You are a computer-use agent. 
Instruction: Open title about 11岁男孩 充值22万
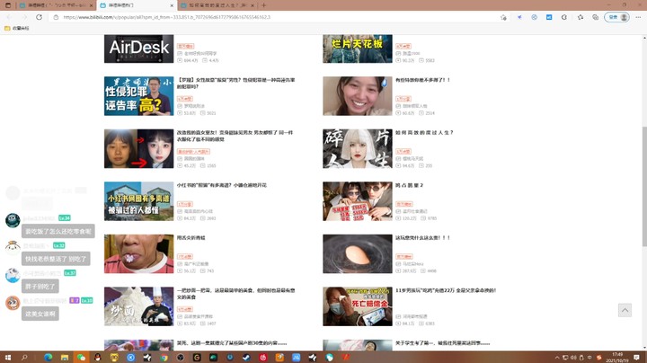(x=446, y=290)
